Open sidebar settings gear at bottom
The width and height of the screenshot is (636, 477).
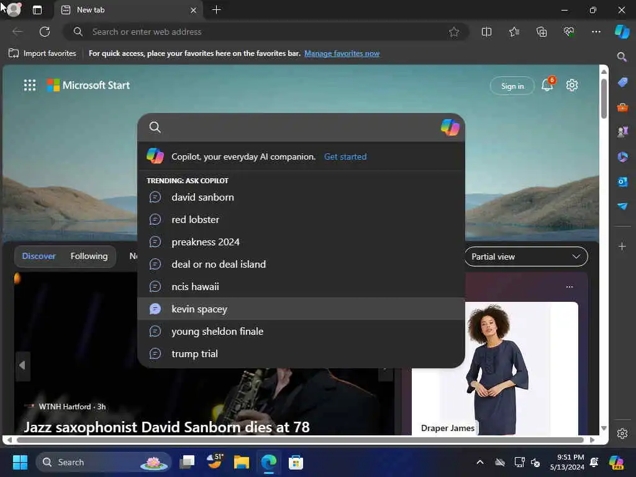tap(622, 433)
